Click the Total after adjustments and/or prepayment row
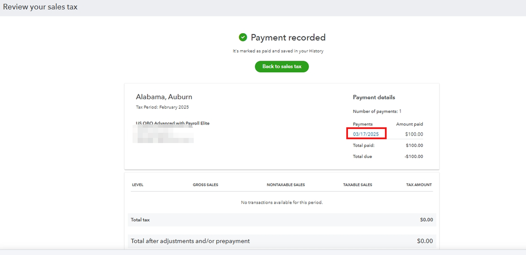This screenshot has width=526, height=255. tap(190, 241)
